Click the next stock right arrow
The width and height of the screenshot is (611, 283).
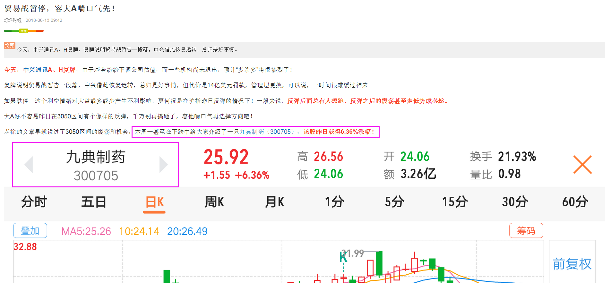click(x=163, y=165)
